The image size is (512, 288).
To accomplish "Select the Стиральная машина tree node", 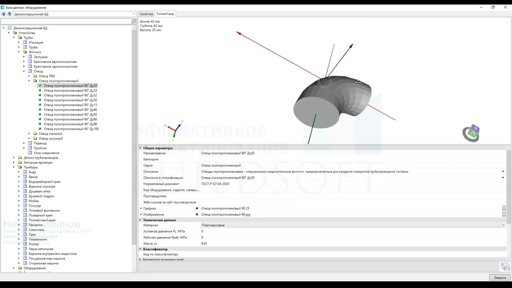I will pos(44,263).
